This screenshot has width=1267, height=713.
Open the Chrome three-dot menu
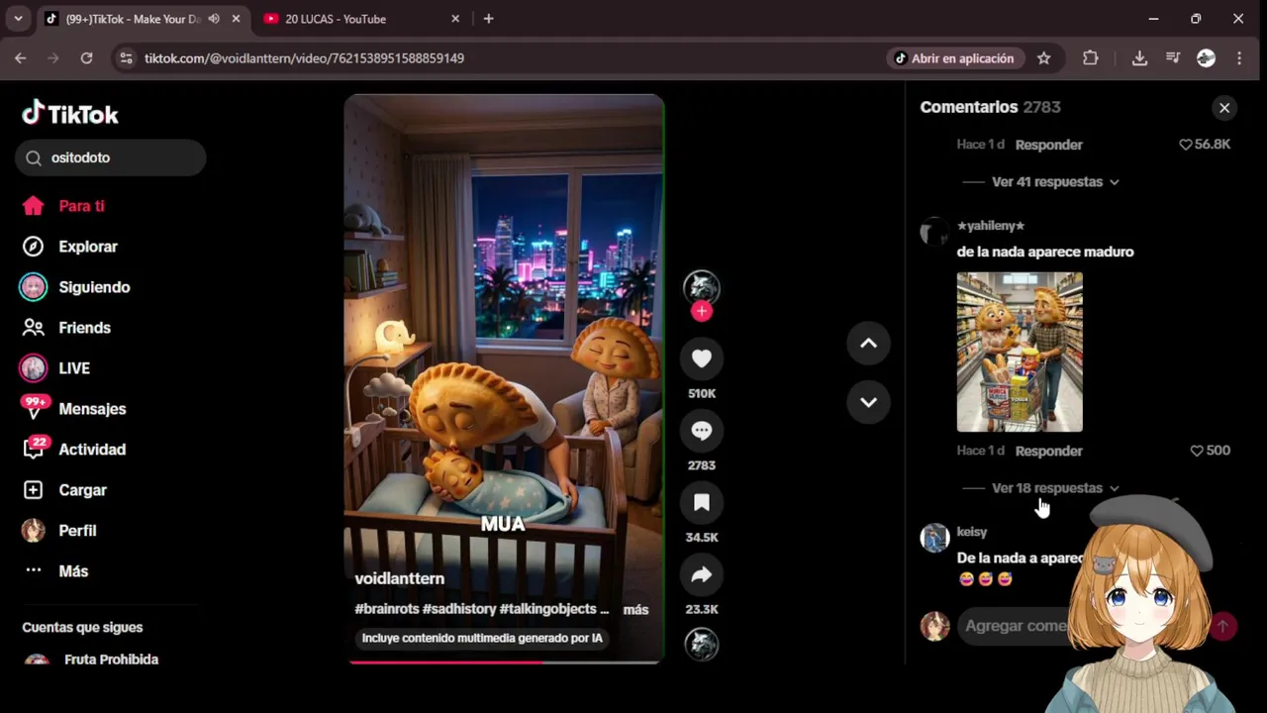[x=1239, y=58]
